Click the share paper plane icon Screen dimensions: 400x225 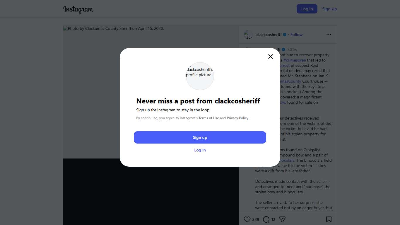[282, 219]
